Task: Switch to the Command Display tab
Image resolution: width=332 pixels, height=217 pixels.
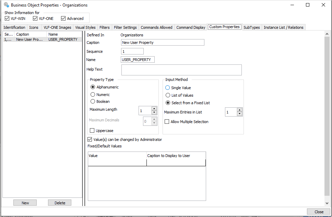Action: pyautogui.click(x=191, y=27)
